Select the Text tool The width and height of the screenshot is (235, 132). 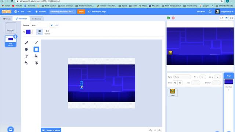pyautogui.click(x=26, y=56)
